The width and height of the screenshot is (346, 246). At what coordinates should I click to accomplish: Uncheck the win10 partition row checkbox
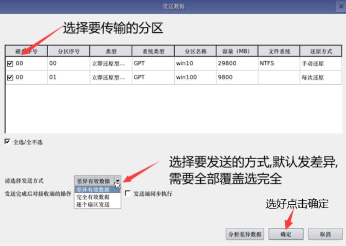pyautogui.click(x=10, y=63)
